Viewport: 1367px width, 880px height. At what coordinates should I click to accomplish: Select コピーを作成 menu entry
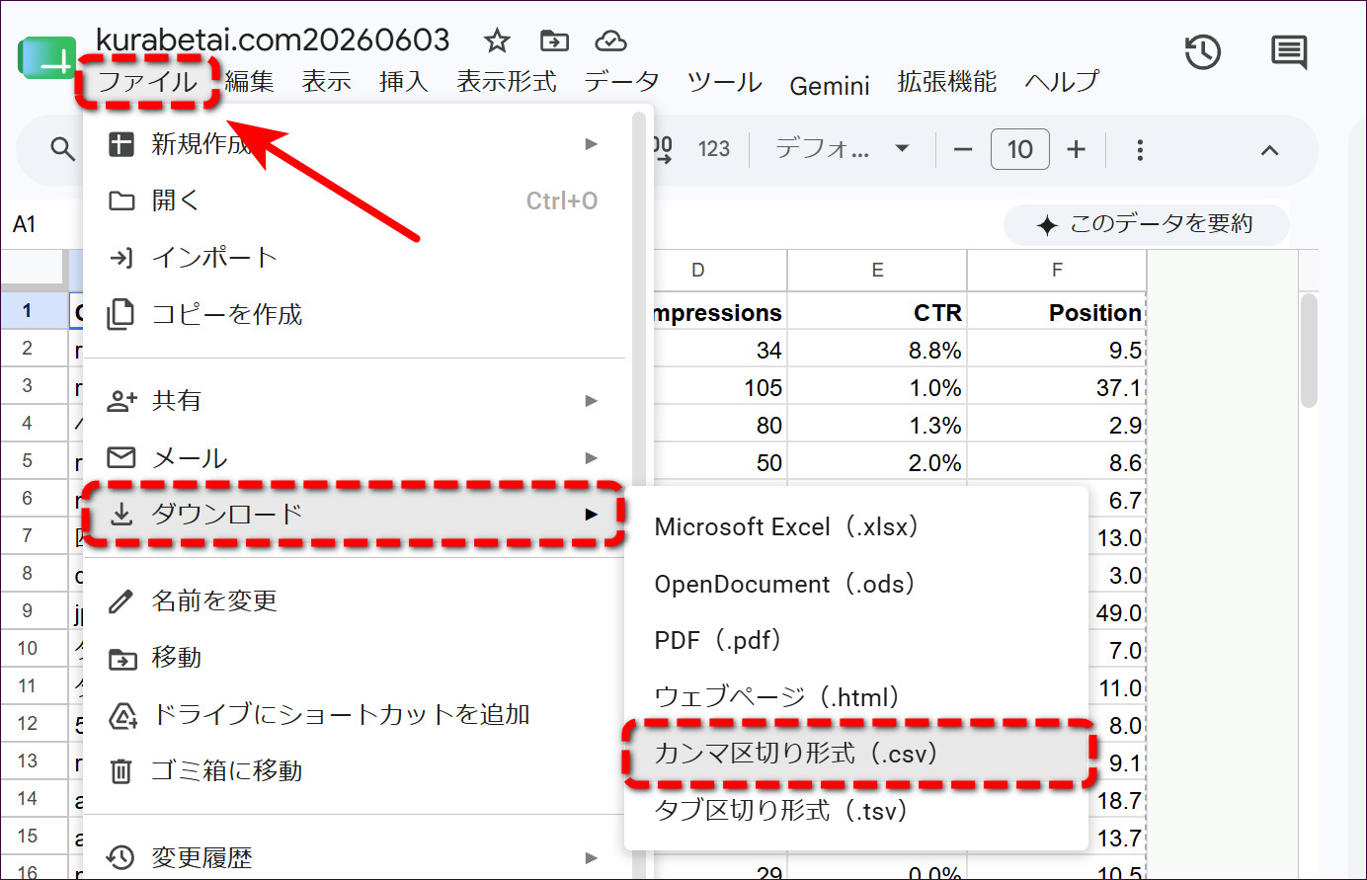(x=356, y=314)
